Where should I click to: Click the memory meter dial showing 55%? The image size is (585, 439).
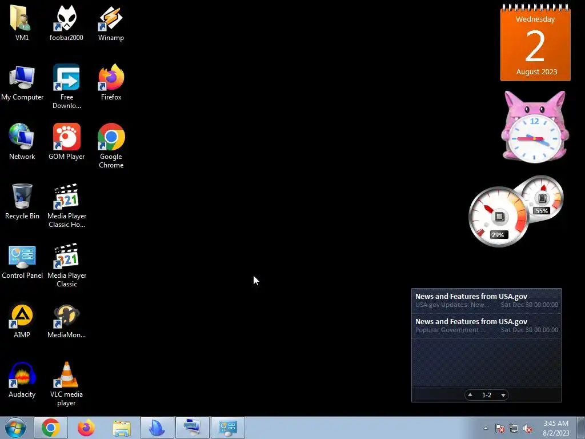(542, 198)
